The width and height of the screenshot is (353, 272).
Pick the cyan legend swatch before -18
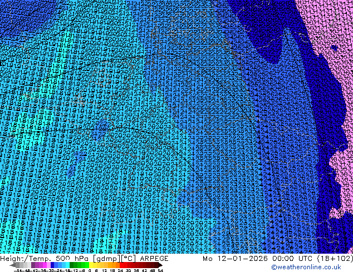(x=67, y=265)
